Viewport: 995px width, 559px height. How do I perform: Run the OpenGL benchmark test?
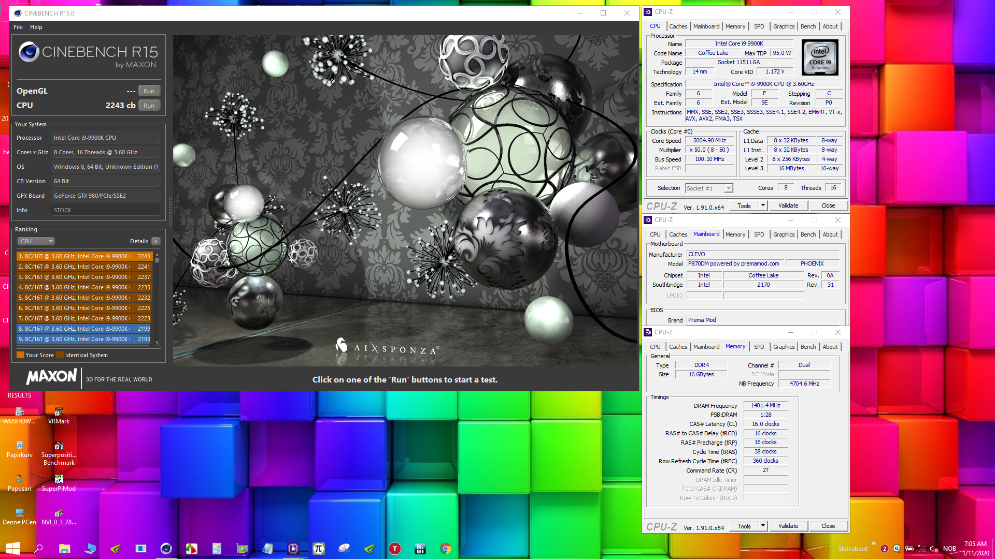coord(149,91)
